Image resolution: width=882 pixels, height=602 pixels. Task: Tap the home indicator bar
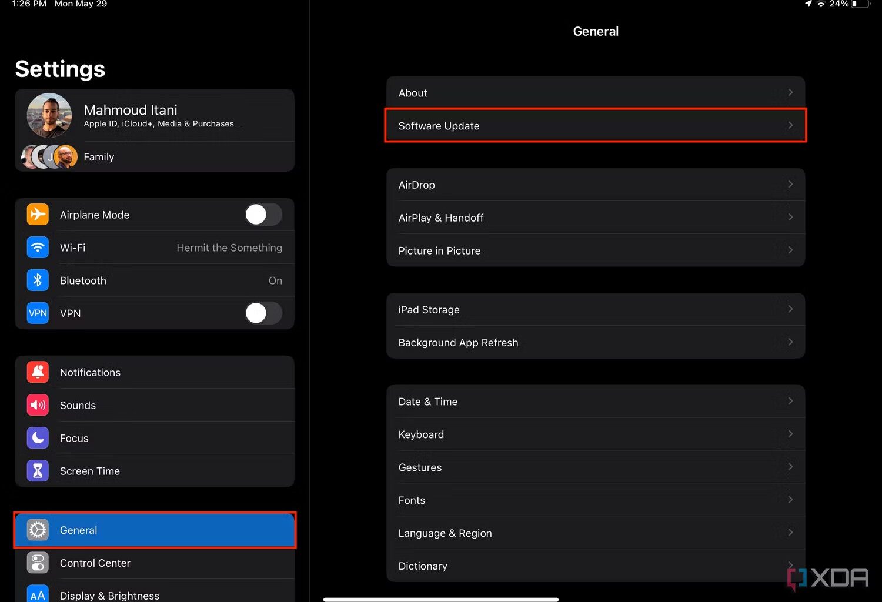440,599
